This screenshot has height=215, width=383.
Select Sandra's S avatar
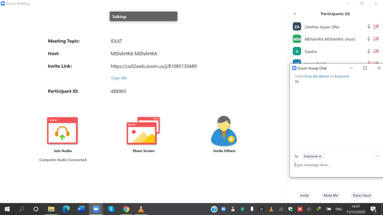click(297, 51)
